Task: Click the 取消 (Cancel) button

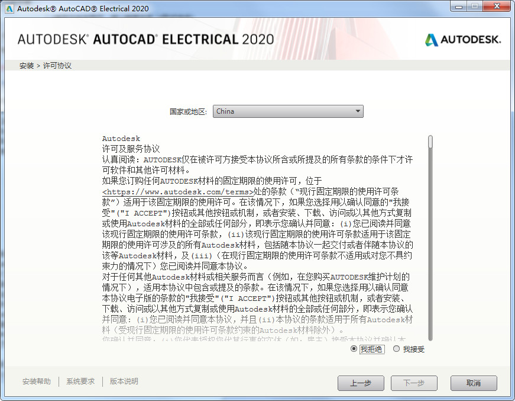Action: pyautogui.click(x=474, y=383)
